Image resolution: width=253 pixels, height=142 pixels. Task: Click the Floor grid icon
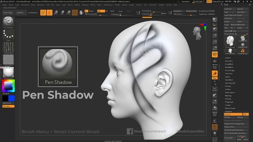pos(215,62)
